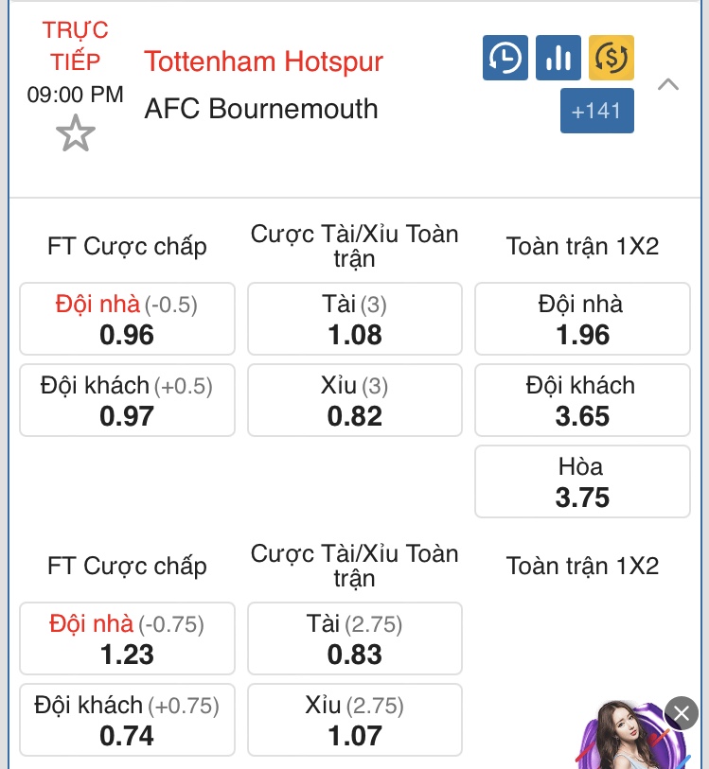Viewport: 709px width, 769px height.
Task: Tap the yellow dollar cash-out icon
Action: [x=611, y=58]
